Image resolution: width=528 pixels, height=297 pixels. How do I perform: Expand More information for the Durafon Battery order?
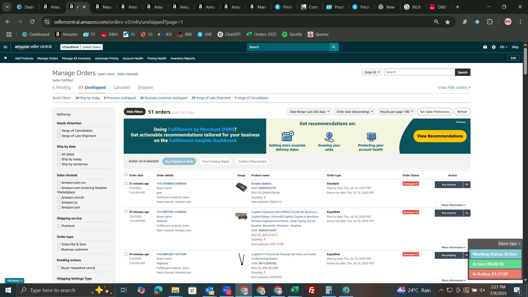click(x=453, y=205)
